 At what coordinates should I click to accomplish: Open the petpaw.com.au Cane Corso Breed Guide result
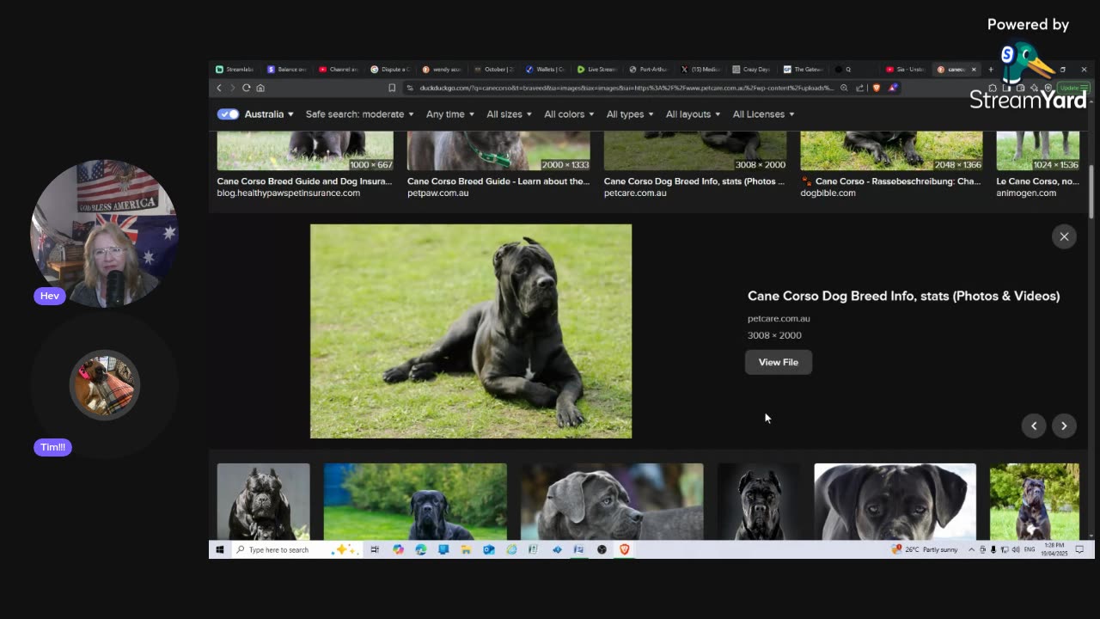[x=498, y=187]
